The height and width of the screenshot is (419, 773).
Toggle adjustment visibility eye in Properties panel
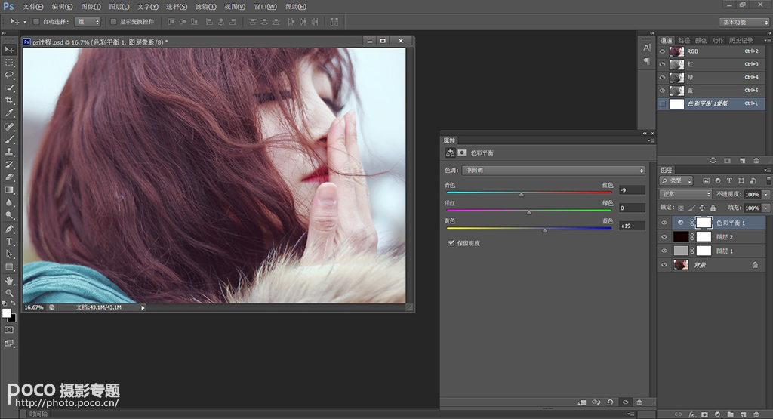pyautogui.click(x=625, y=402)
